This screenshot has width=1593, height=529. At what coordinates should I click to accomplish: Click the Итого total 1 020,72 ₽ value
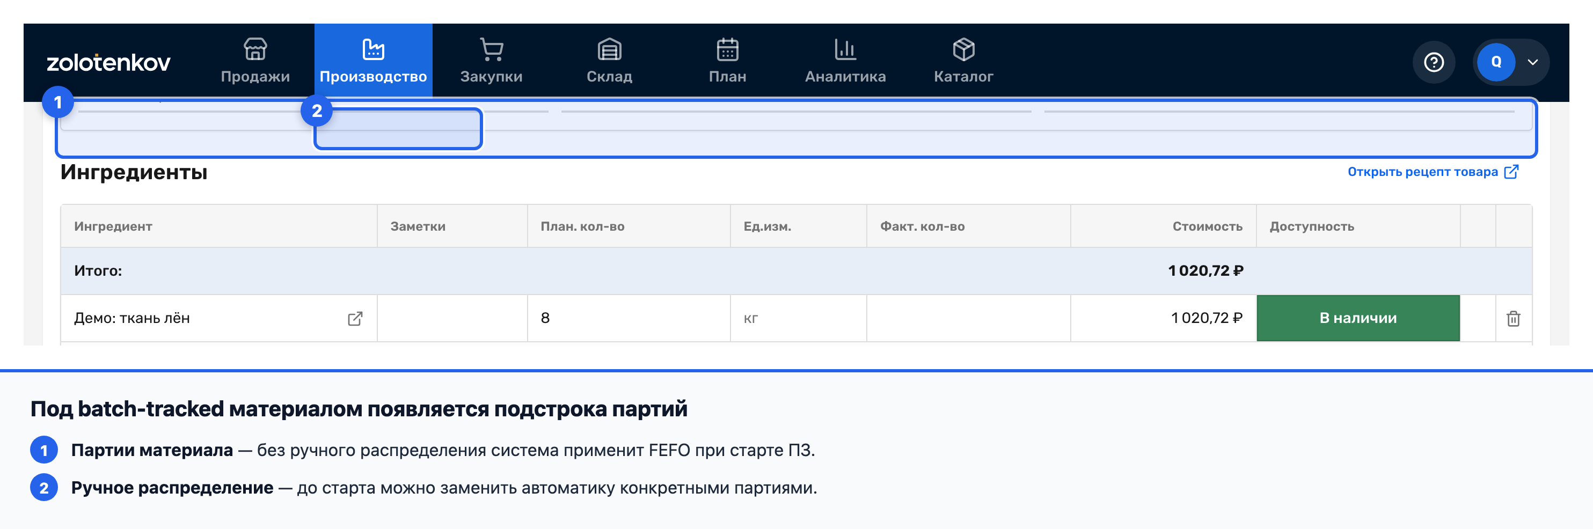tap(1205, 271)
